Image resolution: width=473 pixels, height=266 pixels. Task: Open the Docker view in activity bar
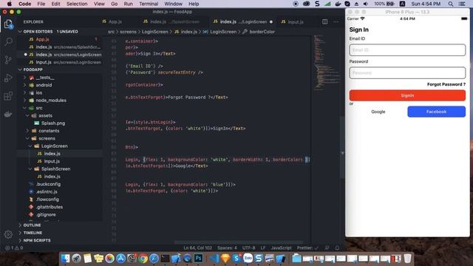tap(8, 114)
